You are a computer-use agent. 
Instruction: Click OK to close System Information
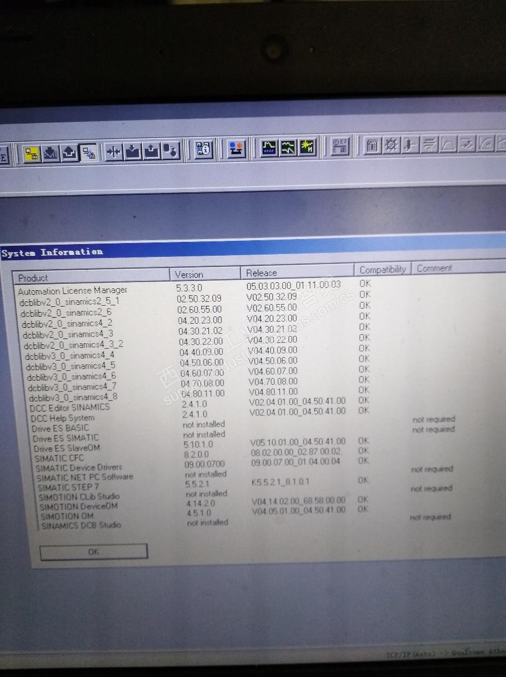pos(93,552)
